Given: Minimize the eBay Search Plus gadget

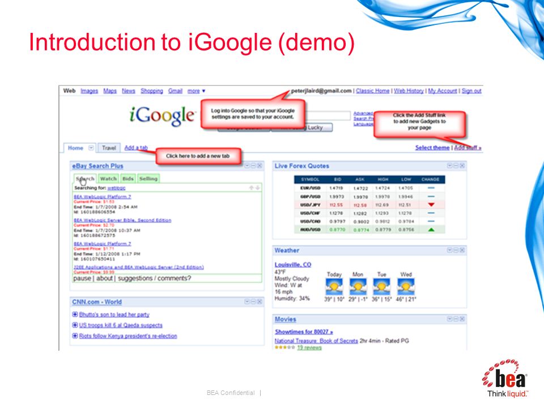Looking at the screenshot, I should click(253, 166).
